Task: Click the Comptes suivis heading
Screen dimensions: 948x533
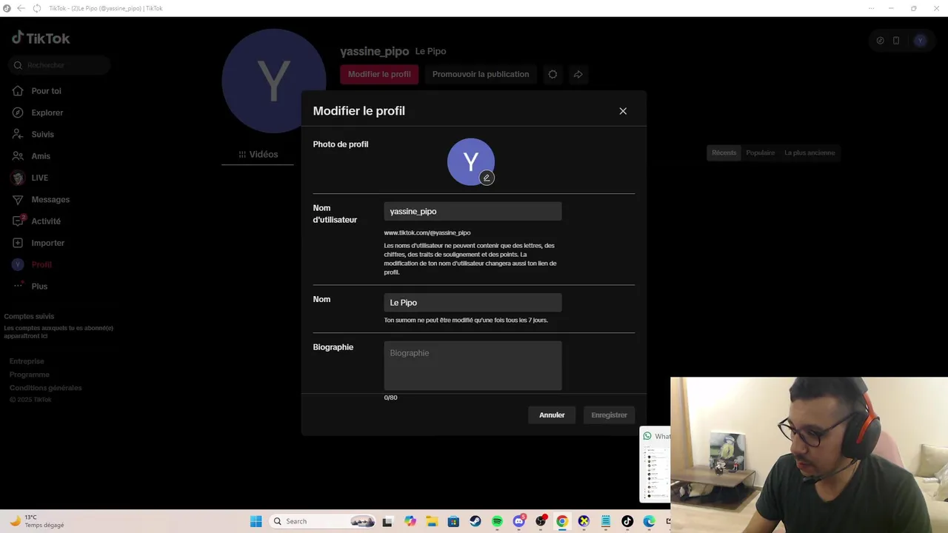Action: pyautogui.click(x=29, y=316)
